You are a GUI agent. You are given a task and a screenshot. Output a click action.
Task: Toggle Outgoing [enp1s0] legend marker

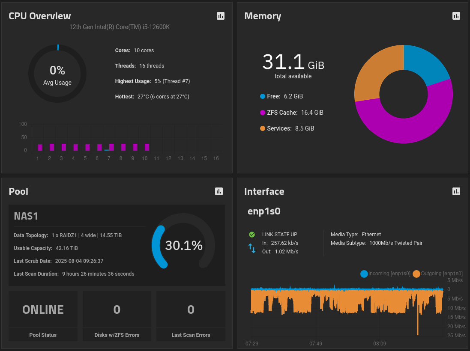(x=416, y=274)
